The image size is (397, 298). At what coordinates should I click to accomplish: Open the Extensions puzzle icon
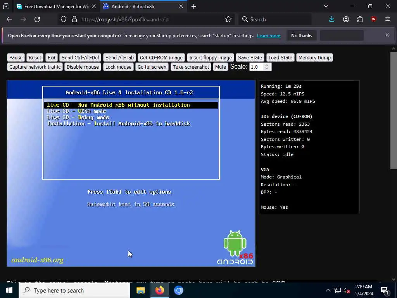360,19
